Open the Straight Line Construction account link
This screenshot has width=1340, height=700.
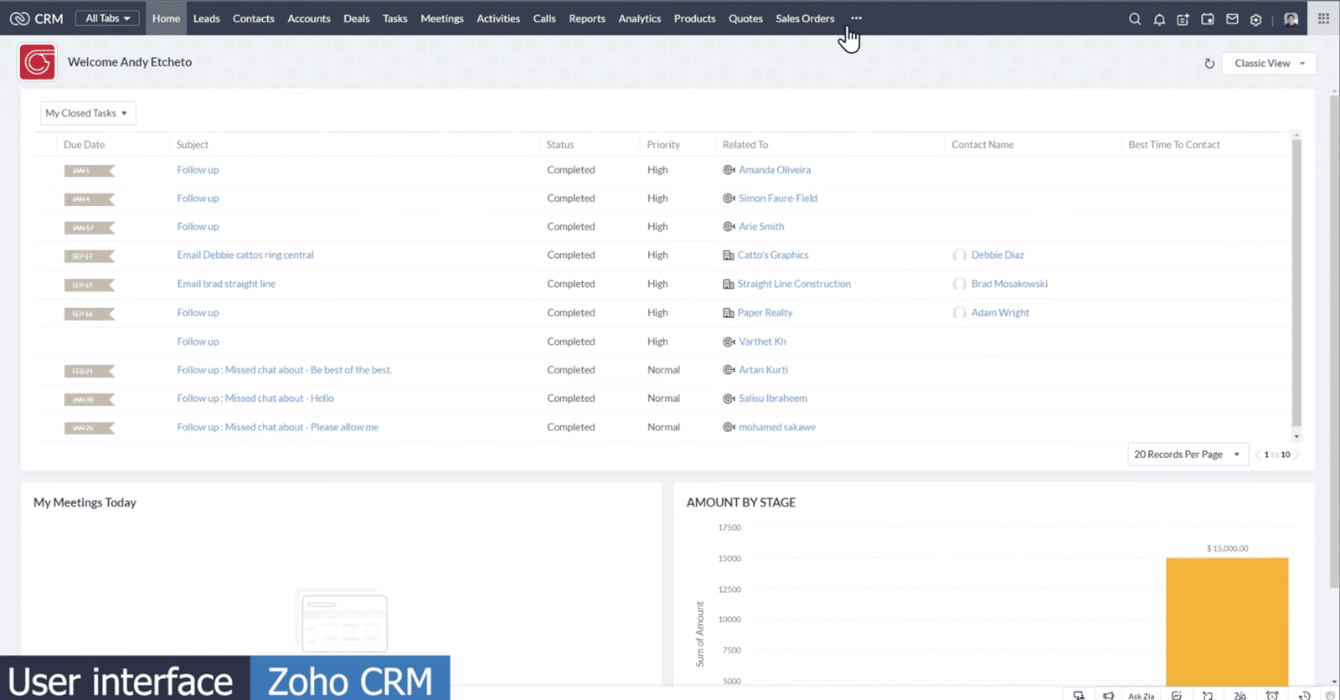click(793, 284)
